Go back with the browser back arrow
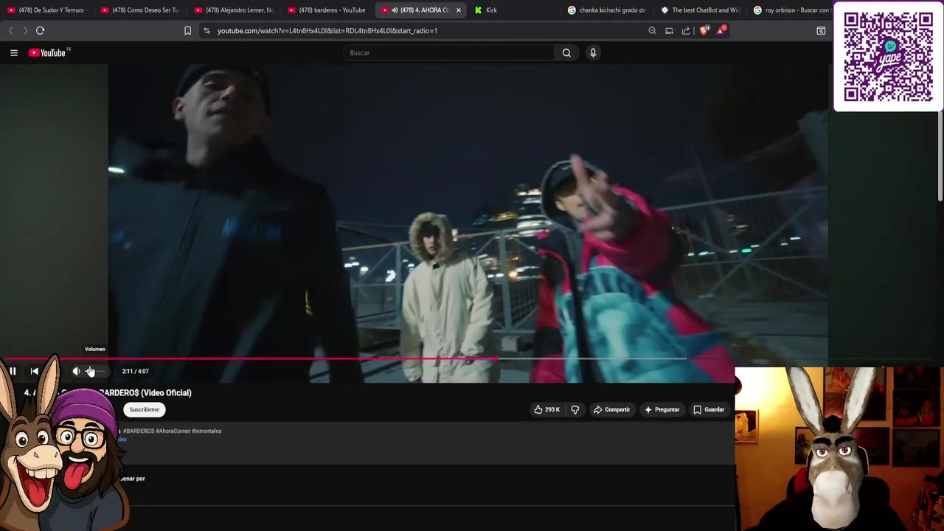 [10, 30]
